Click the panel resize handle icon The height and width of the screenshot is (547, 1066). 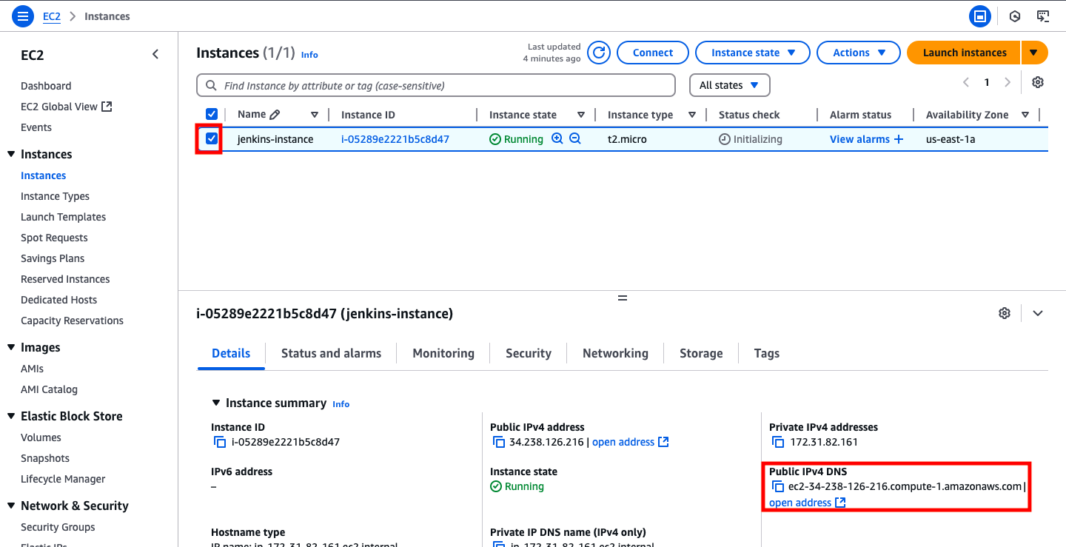pos(623,298)
